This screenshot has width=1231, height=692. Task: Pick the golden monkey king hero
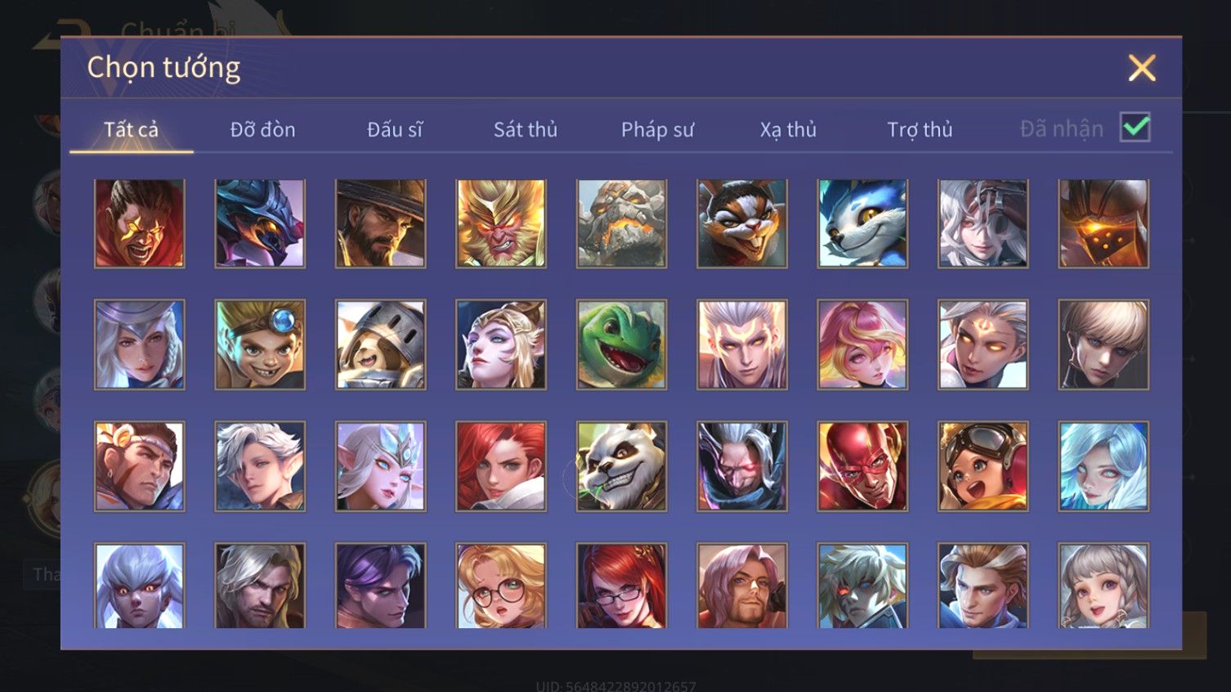point(501,223)
